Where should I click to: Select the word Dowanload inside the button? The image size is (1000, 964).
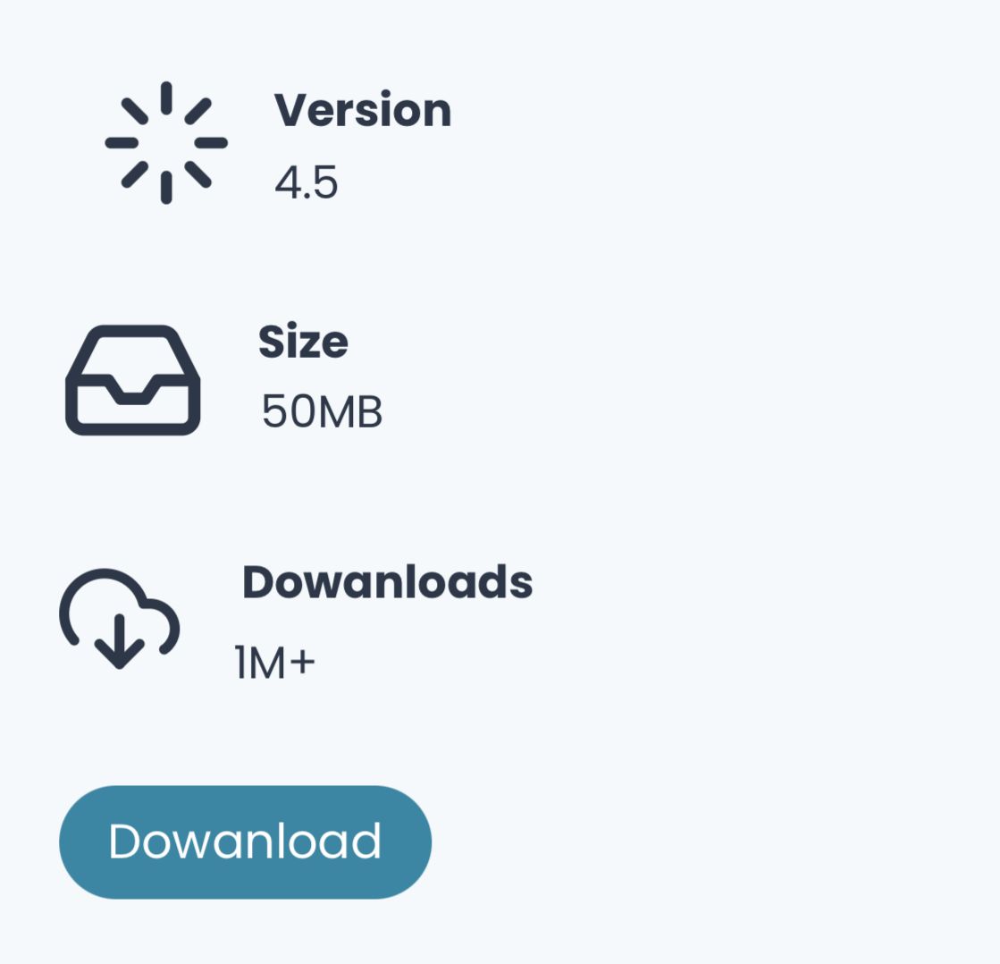click(x=245, y=841)
